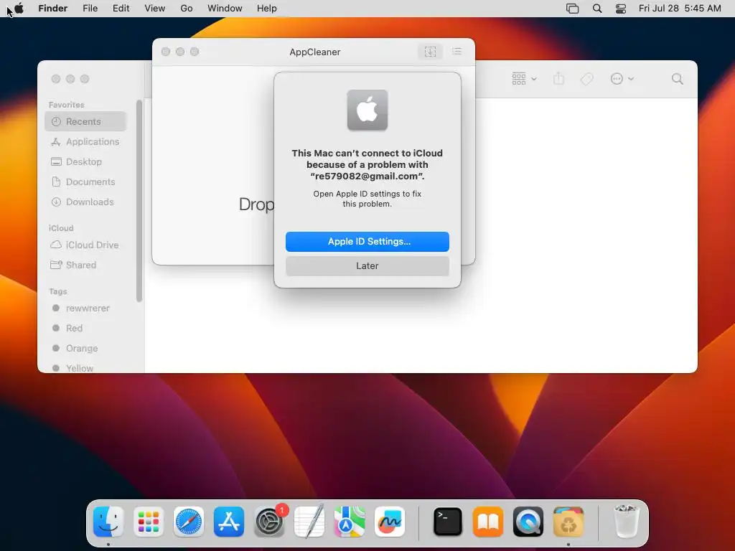Open iCloud Drive in Finder sidebar

click(86, 245)
